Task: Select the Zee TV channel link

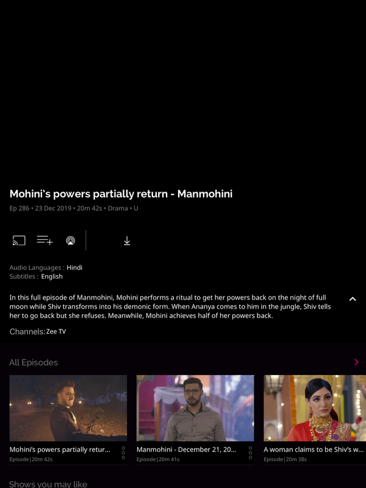Action: [56, 331]
